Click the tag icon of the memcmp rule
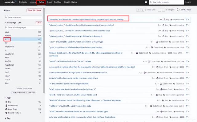This screenshot has width=197, height=122. [171, 19]
